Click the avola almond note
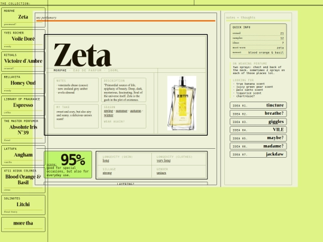Image resolution: width=323 pixels, height=242 pixels. pos(65,93)
